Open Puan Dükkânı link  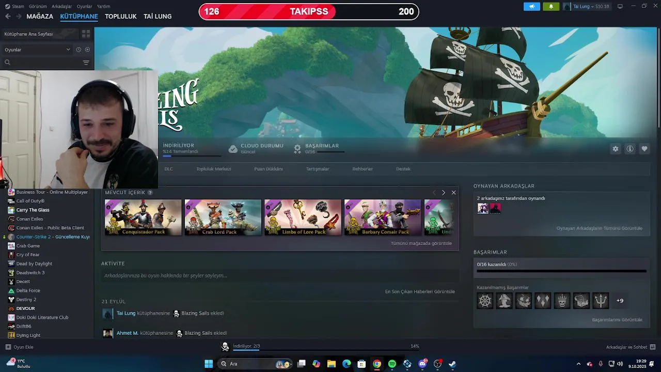(x=269, y=169)
